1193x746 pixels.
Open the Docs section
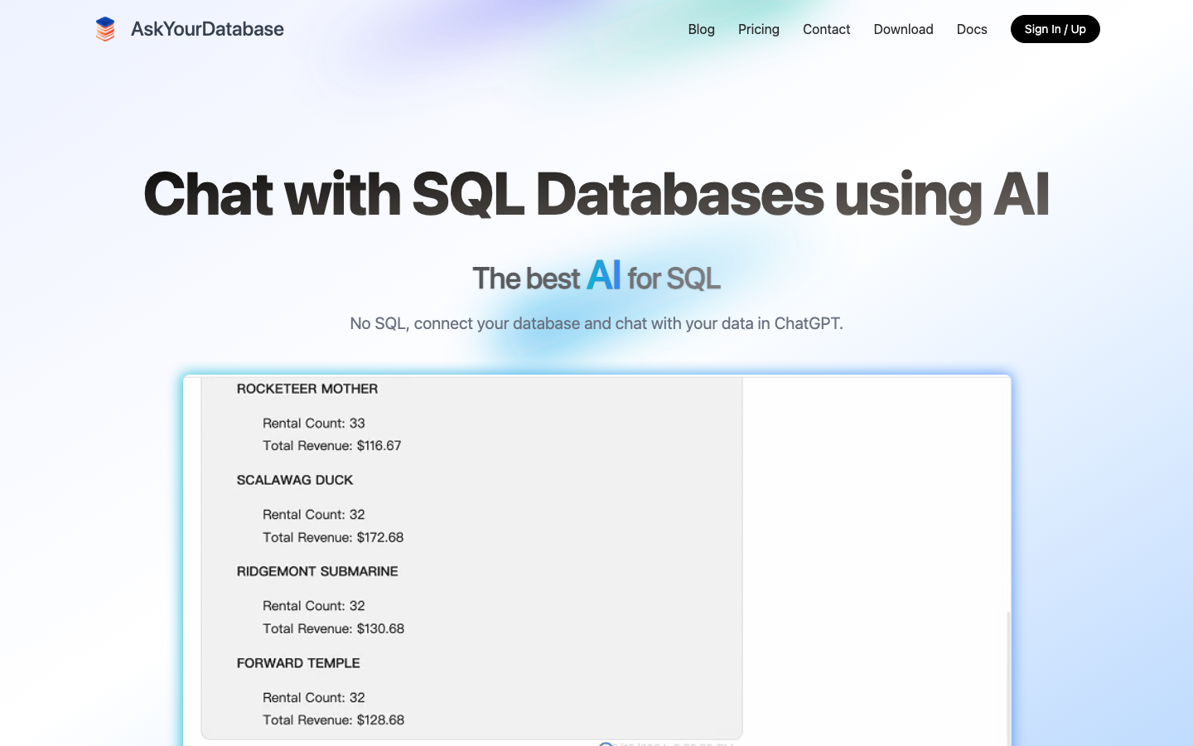972,29
